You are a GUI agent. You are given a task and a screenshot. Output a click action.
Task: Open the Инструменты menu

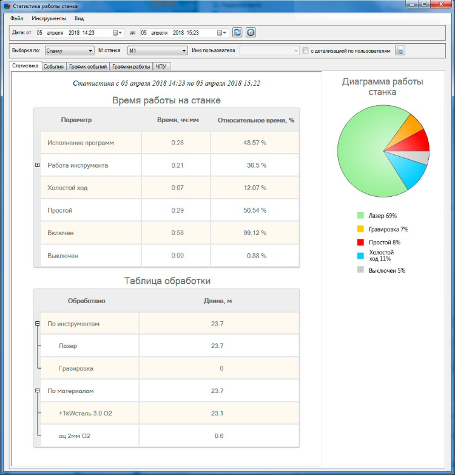[49, 18]
